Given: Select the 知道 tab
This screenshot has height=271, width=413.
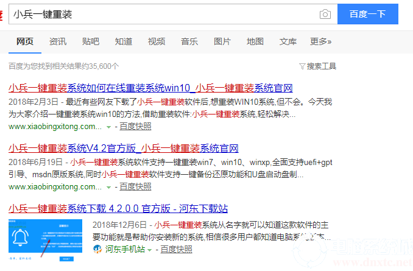Looking at the screenshot, I should pyautogui.click(x=124, y=41).
